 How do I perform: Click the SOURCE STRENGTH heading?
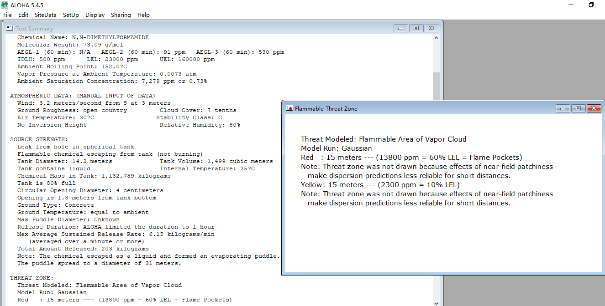pyautogui.click(x=39, y=139)
